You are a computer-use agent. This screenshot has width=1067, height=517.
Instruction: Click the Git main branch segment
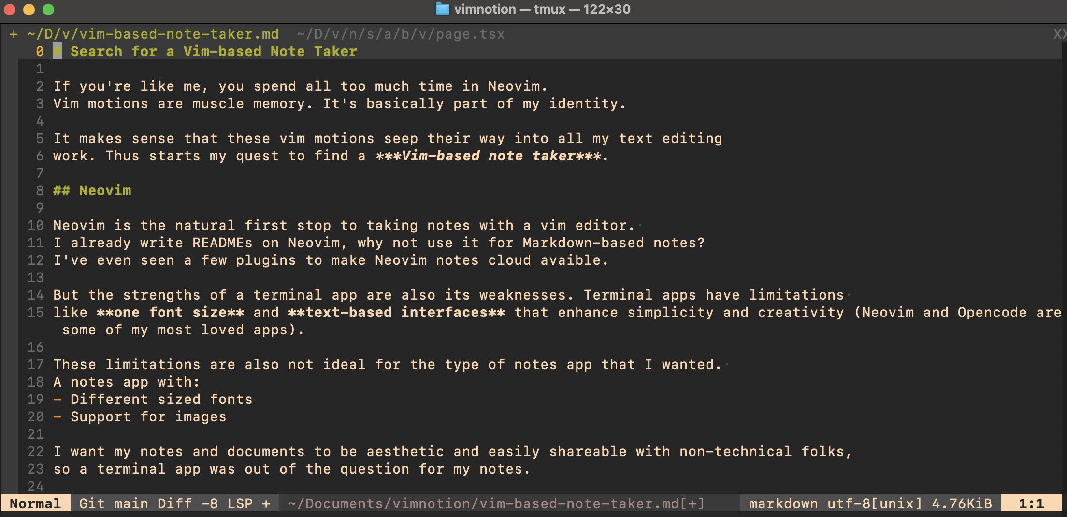pos(114,503)
